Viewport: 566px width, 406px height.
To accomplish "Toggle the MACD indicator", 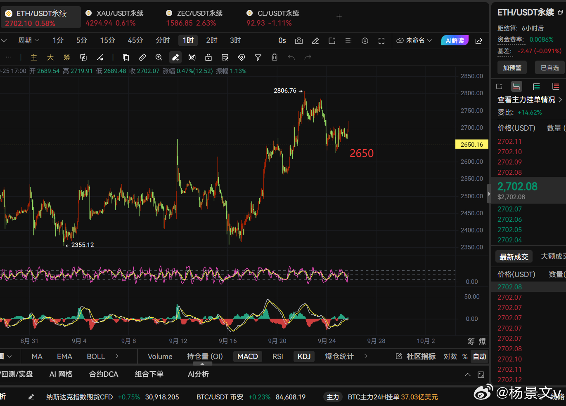I will 248,357.
